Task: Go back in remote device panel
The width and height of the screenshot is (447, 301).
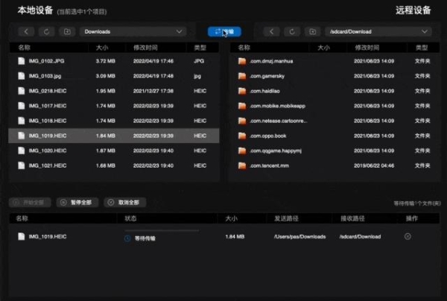Action: [x=271, y=31]
